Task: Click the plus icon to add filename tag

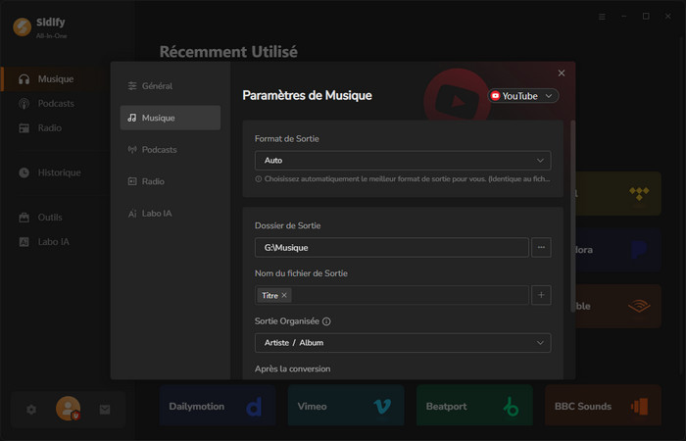Action: [541, 295]
